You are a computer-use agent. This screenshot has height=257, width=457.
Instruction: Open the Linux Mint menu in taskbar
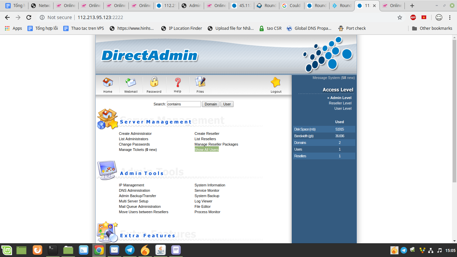(x=7, y=250)
